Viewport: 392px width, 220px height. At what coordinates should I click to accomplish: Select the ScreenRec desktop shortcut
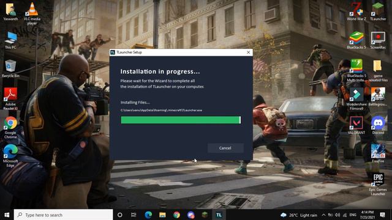pos(378,40)
